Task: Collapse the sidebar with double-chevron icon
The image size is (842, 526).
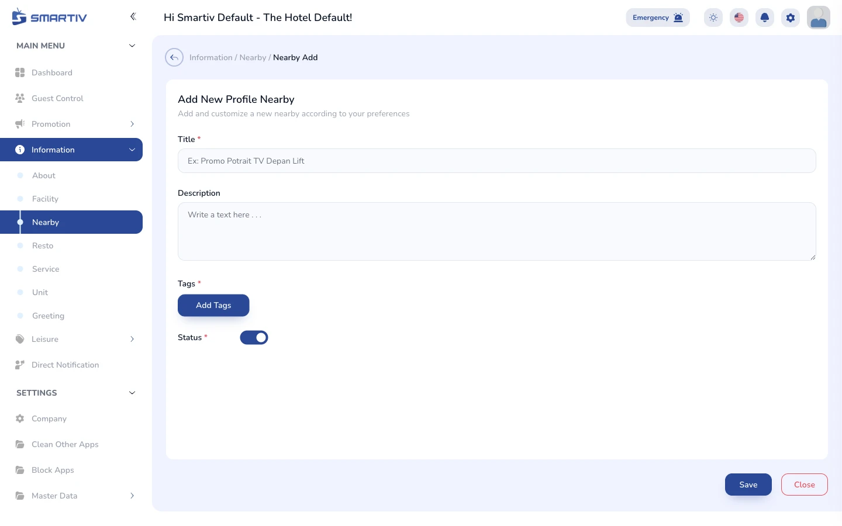Action: tap(133, 16)
